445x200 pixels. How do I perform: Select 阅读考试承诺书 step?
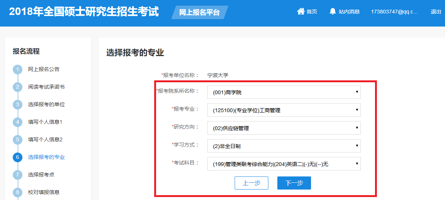click(46, 87)
